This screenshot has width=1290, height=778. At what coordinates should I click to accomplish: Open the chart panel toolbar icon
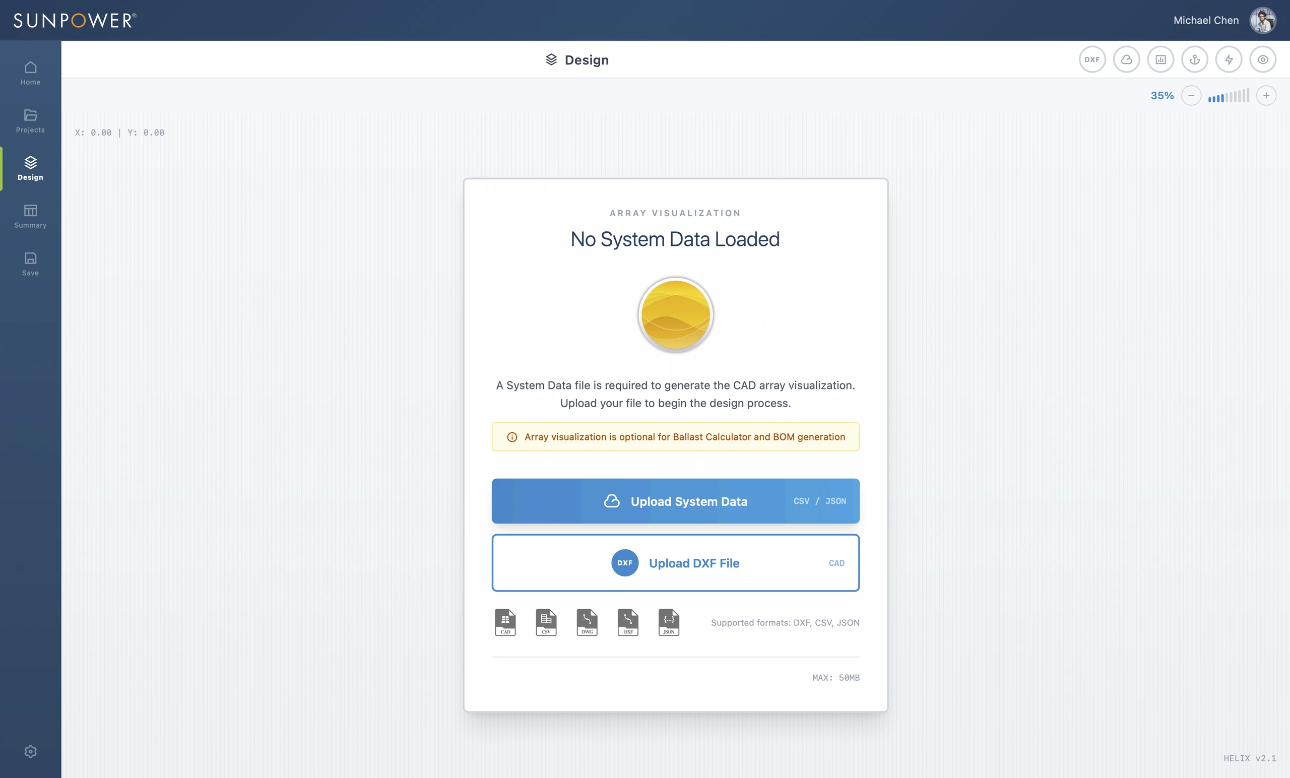click(1160, 59)
